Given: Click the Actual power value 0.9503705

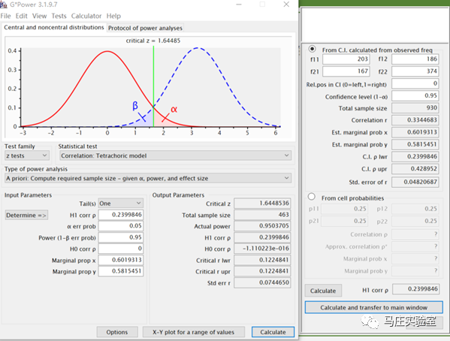Looking at the screenshot, I should (262, 226).
